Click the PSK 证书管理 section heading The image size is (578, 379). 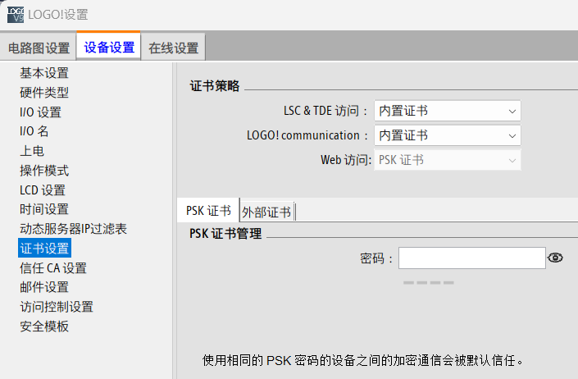coord(225,233)
